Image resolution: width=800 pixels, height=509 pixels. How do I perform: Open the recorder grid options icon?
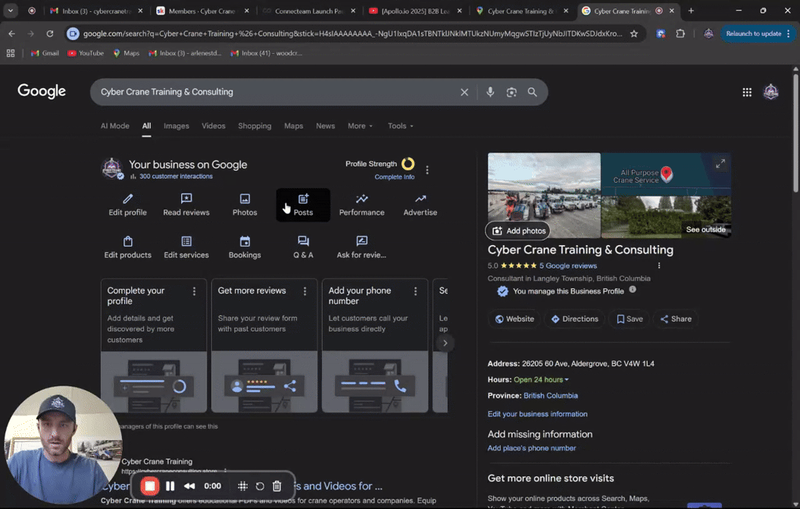click(243, 486)
